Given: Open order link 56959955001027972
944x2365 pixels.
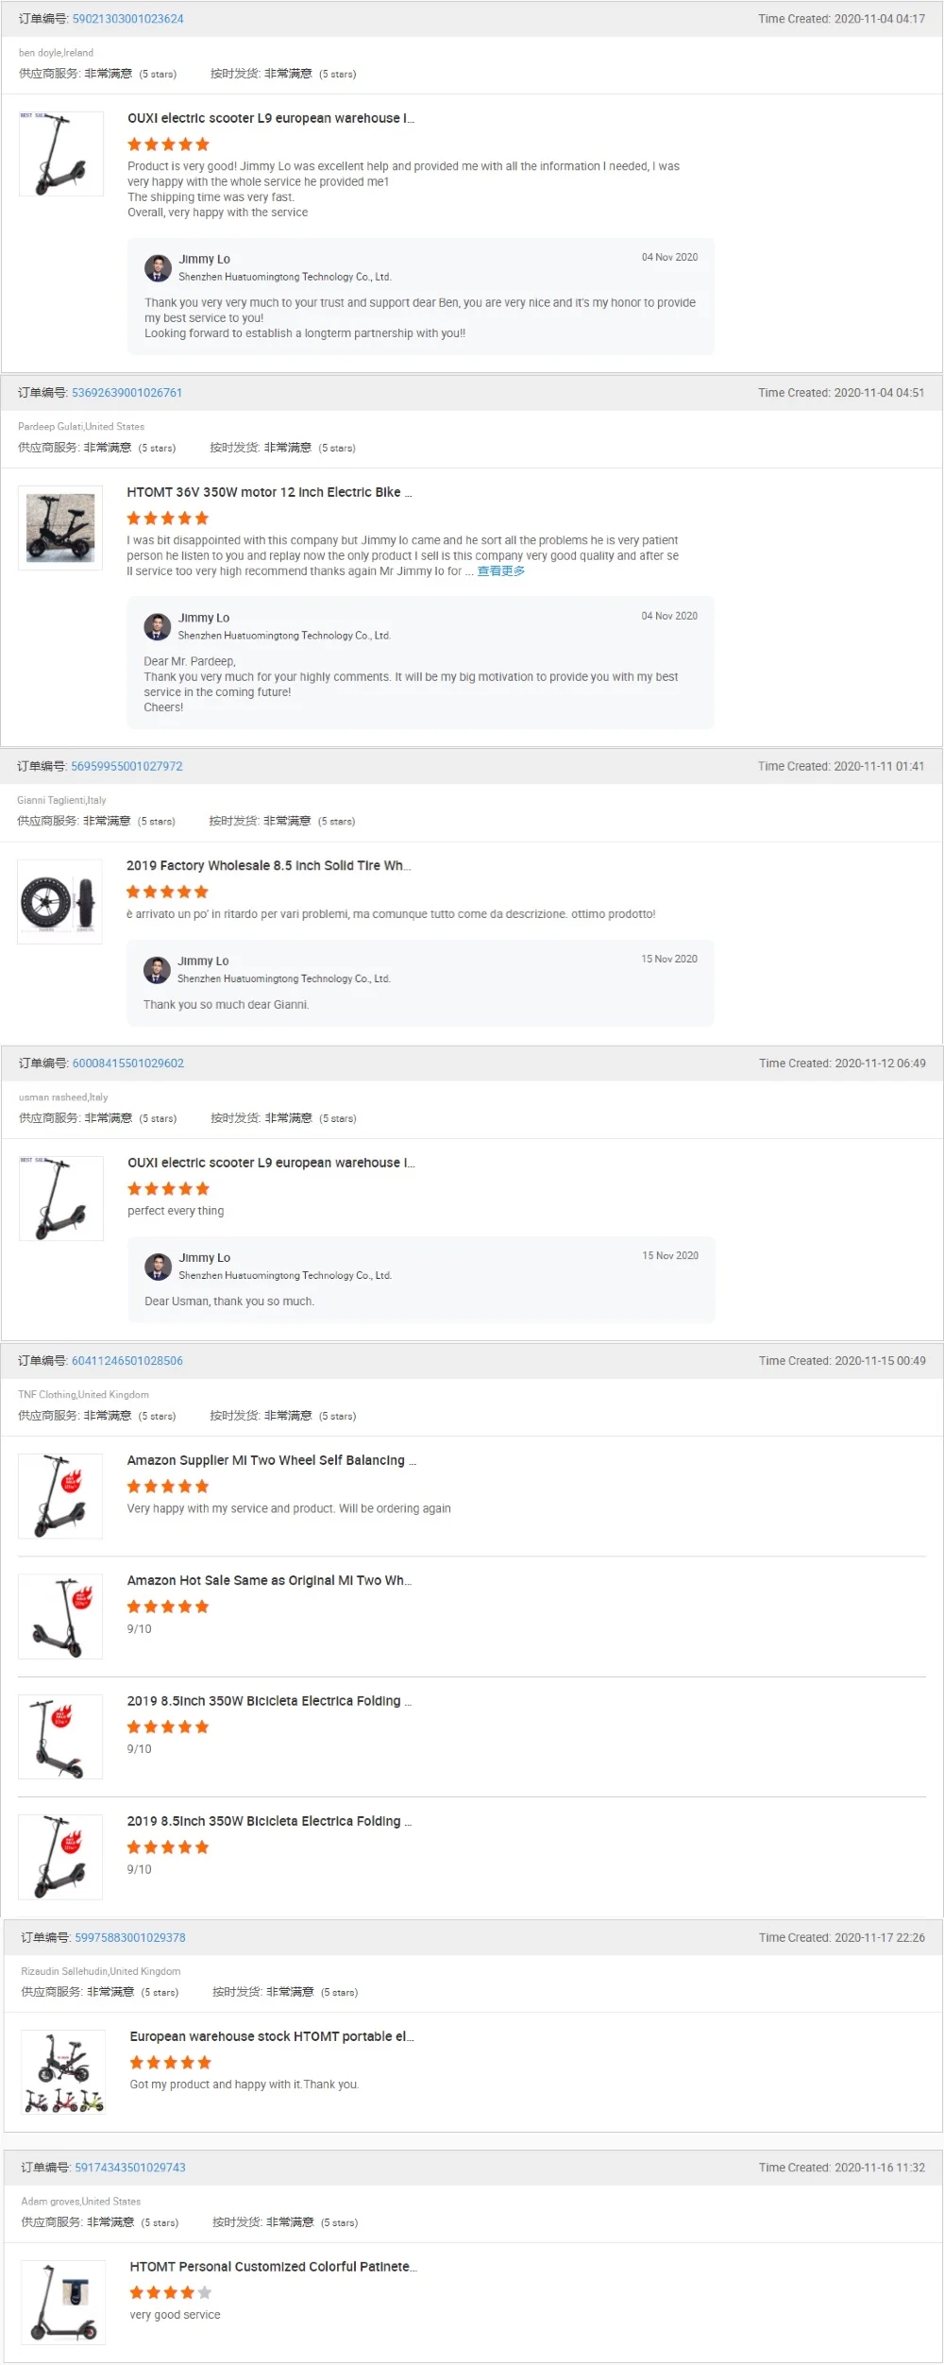Looking at the screenshot, I should click(126, 766).
